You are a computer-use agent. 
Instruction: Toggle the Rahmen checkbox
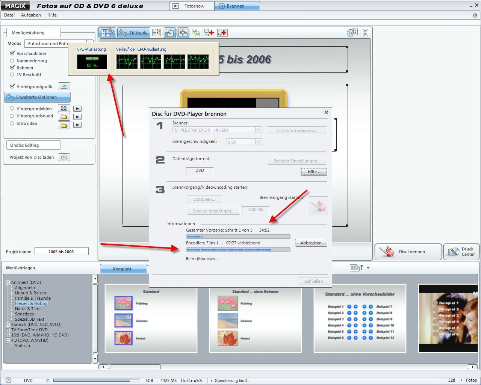12,68
